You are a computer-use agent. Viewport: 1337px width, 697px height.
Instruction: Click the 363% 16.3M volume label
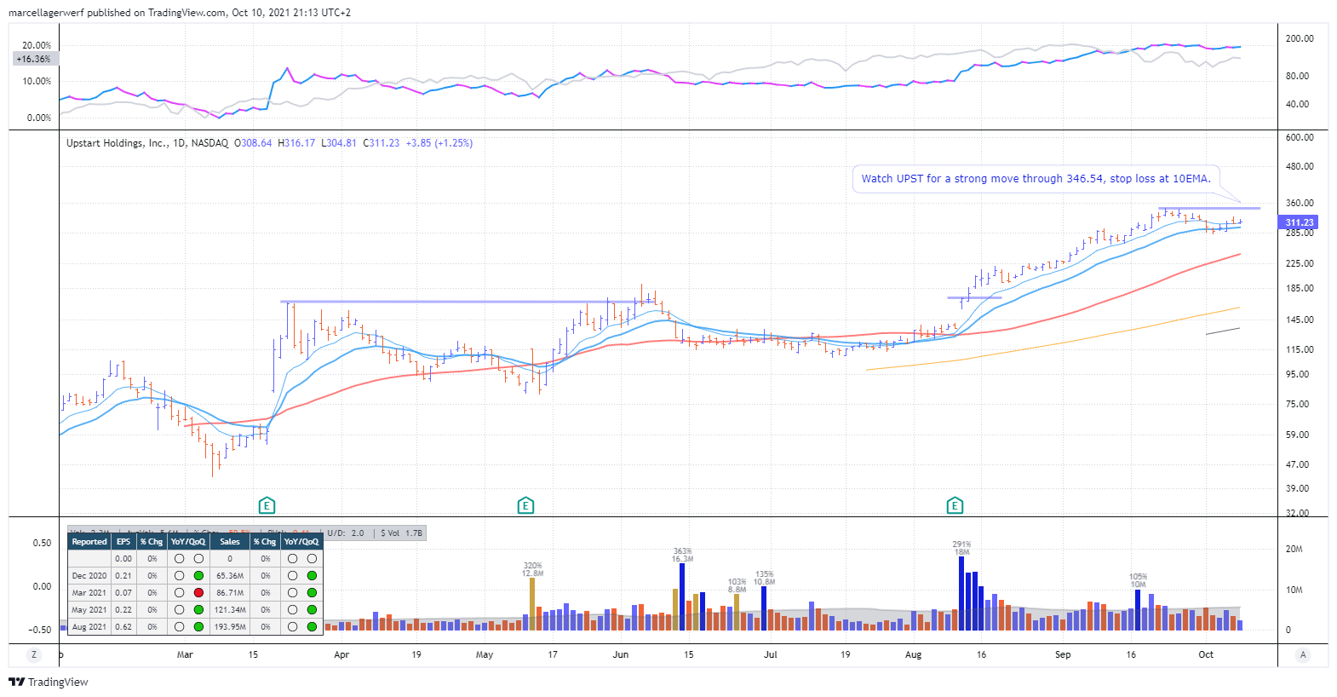click(682, 556)
